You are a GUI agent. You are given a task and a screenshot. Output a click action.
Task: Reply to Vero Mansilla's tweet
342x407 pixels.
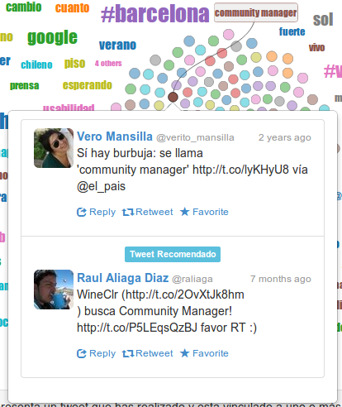point(96,212)
